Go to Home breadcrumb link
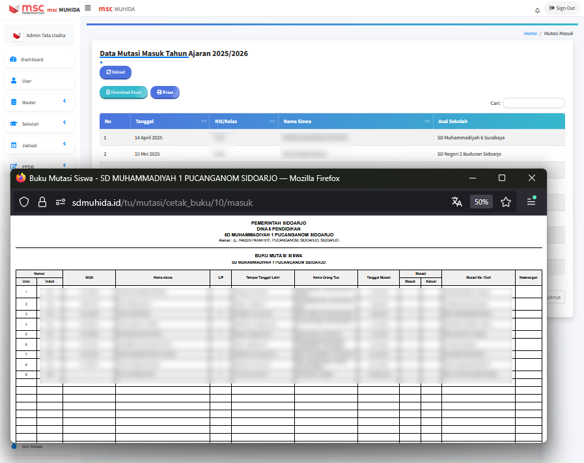The width and height of the screenshot is (584, 463). click(x=530, y=33)
